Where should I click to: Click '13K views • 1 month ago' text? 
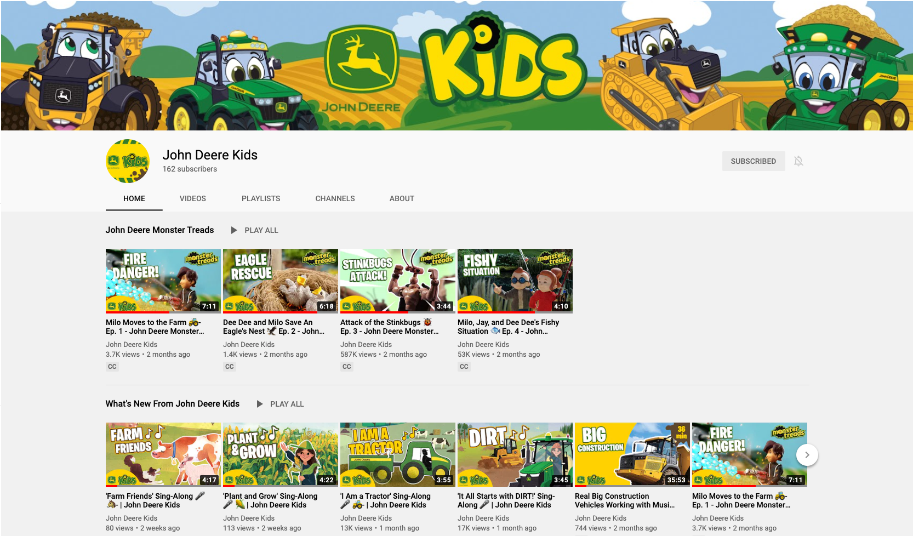pos(380,528)
